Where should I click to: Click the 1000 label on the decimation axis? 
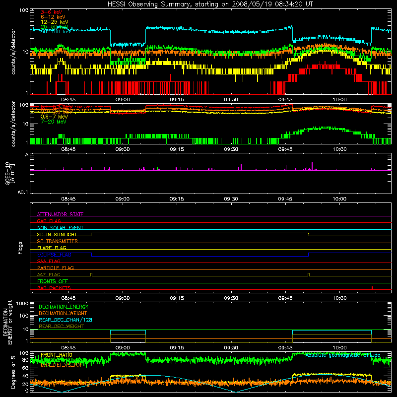(x=22, y=304)
